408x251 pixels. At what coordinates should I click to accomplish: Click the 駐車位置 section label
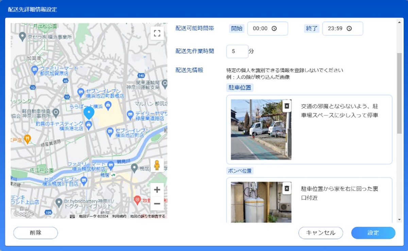(240, 88)
